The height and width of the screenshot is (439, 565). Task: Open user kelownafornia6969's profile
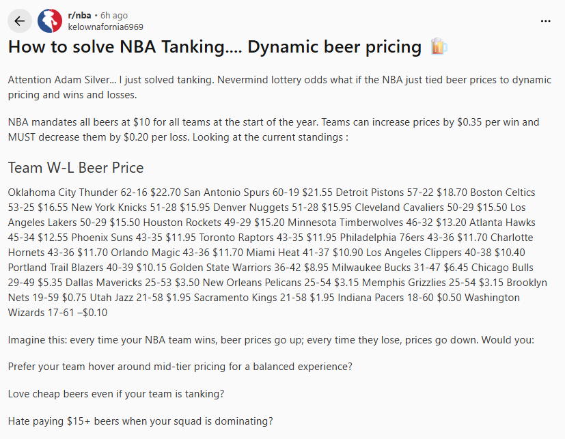(x=105, y=27)
